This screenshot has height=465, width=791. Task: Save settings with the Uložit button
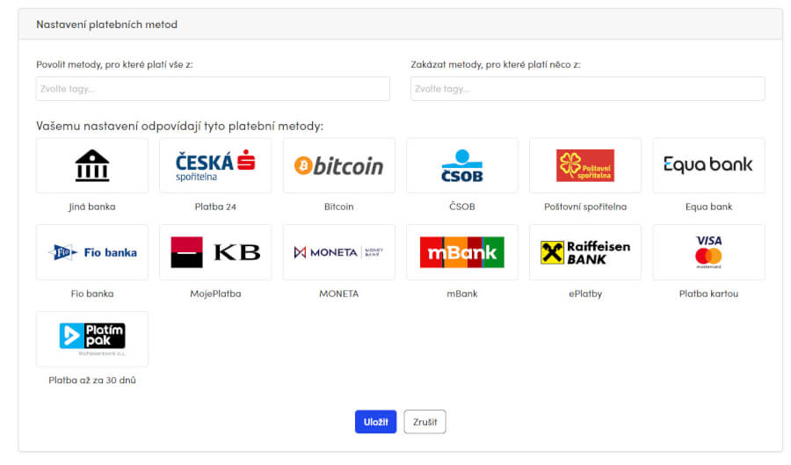point(376,422)
